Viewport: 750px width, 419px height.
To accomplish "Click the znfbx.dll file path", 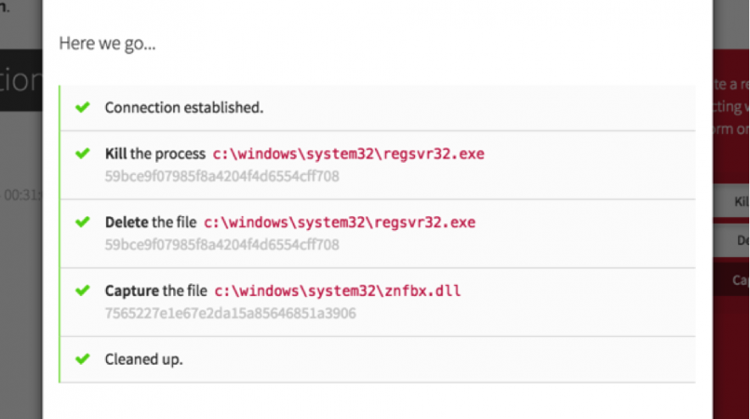I will click(x=337, y=291).
